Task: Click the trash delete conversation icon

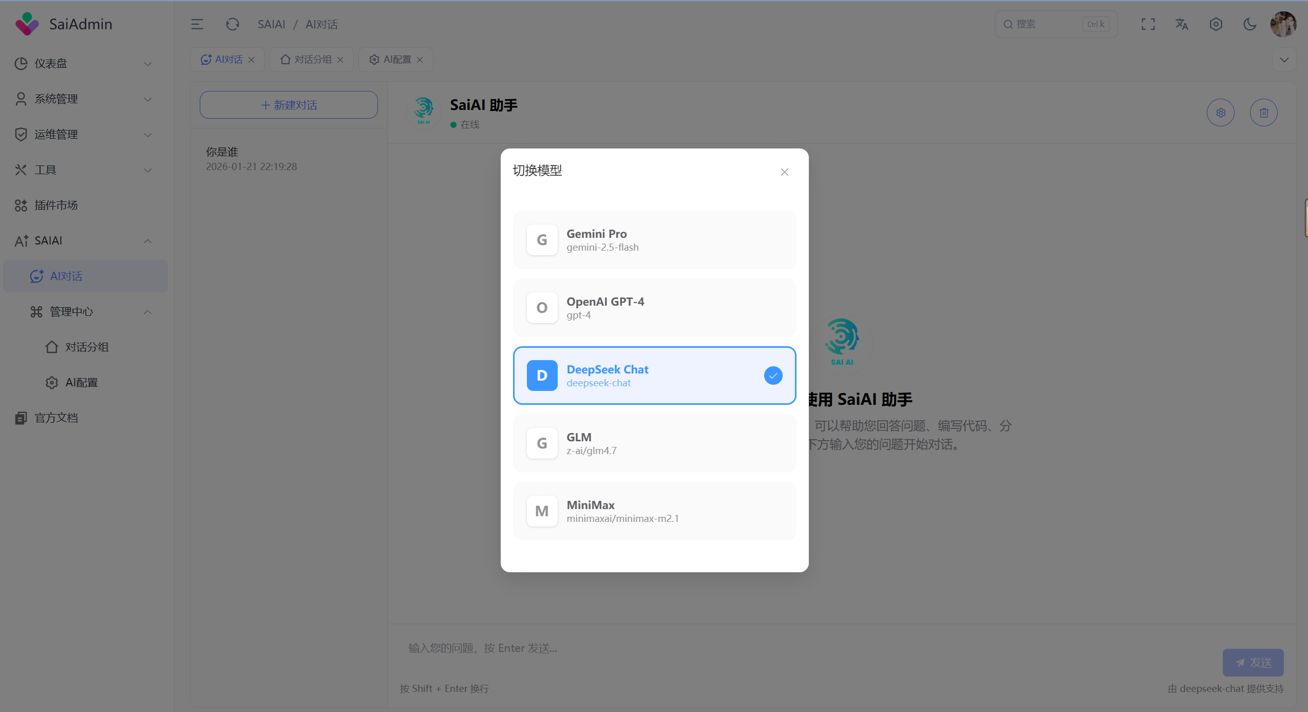Action: point(1264,113)
